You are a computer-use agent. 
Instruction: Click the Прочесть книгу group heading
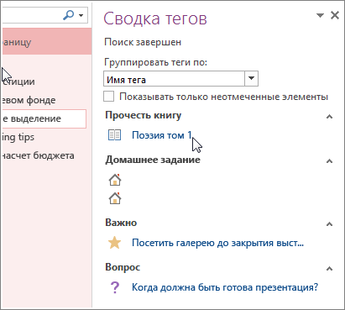[144, 115]
